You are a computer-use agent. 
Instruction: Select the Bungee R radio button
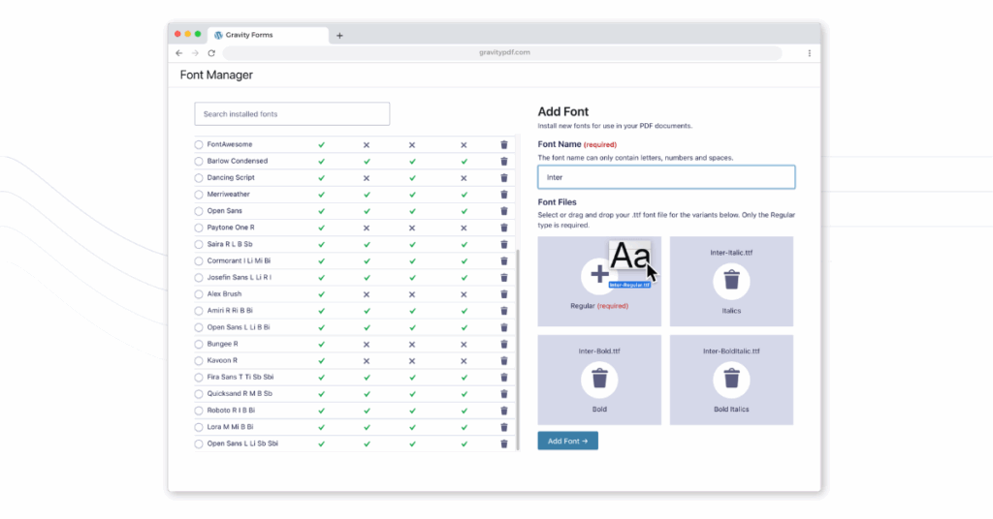[x=199, y=345]
